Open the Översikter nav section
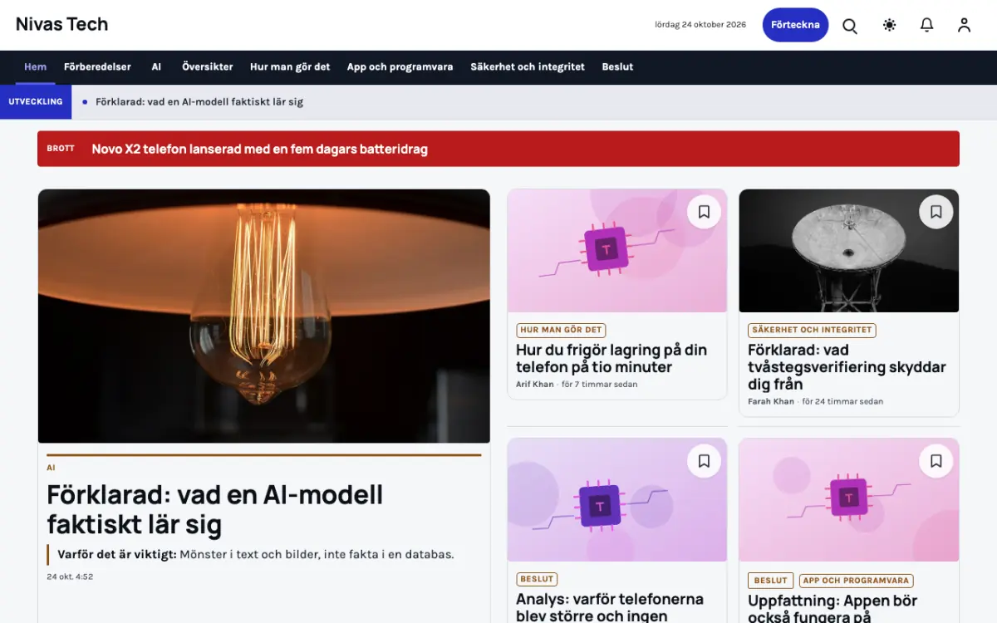The width and height of the screenshot is (997, 623). click(x=208, y=67)
